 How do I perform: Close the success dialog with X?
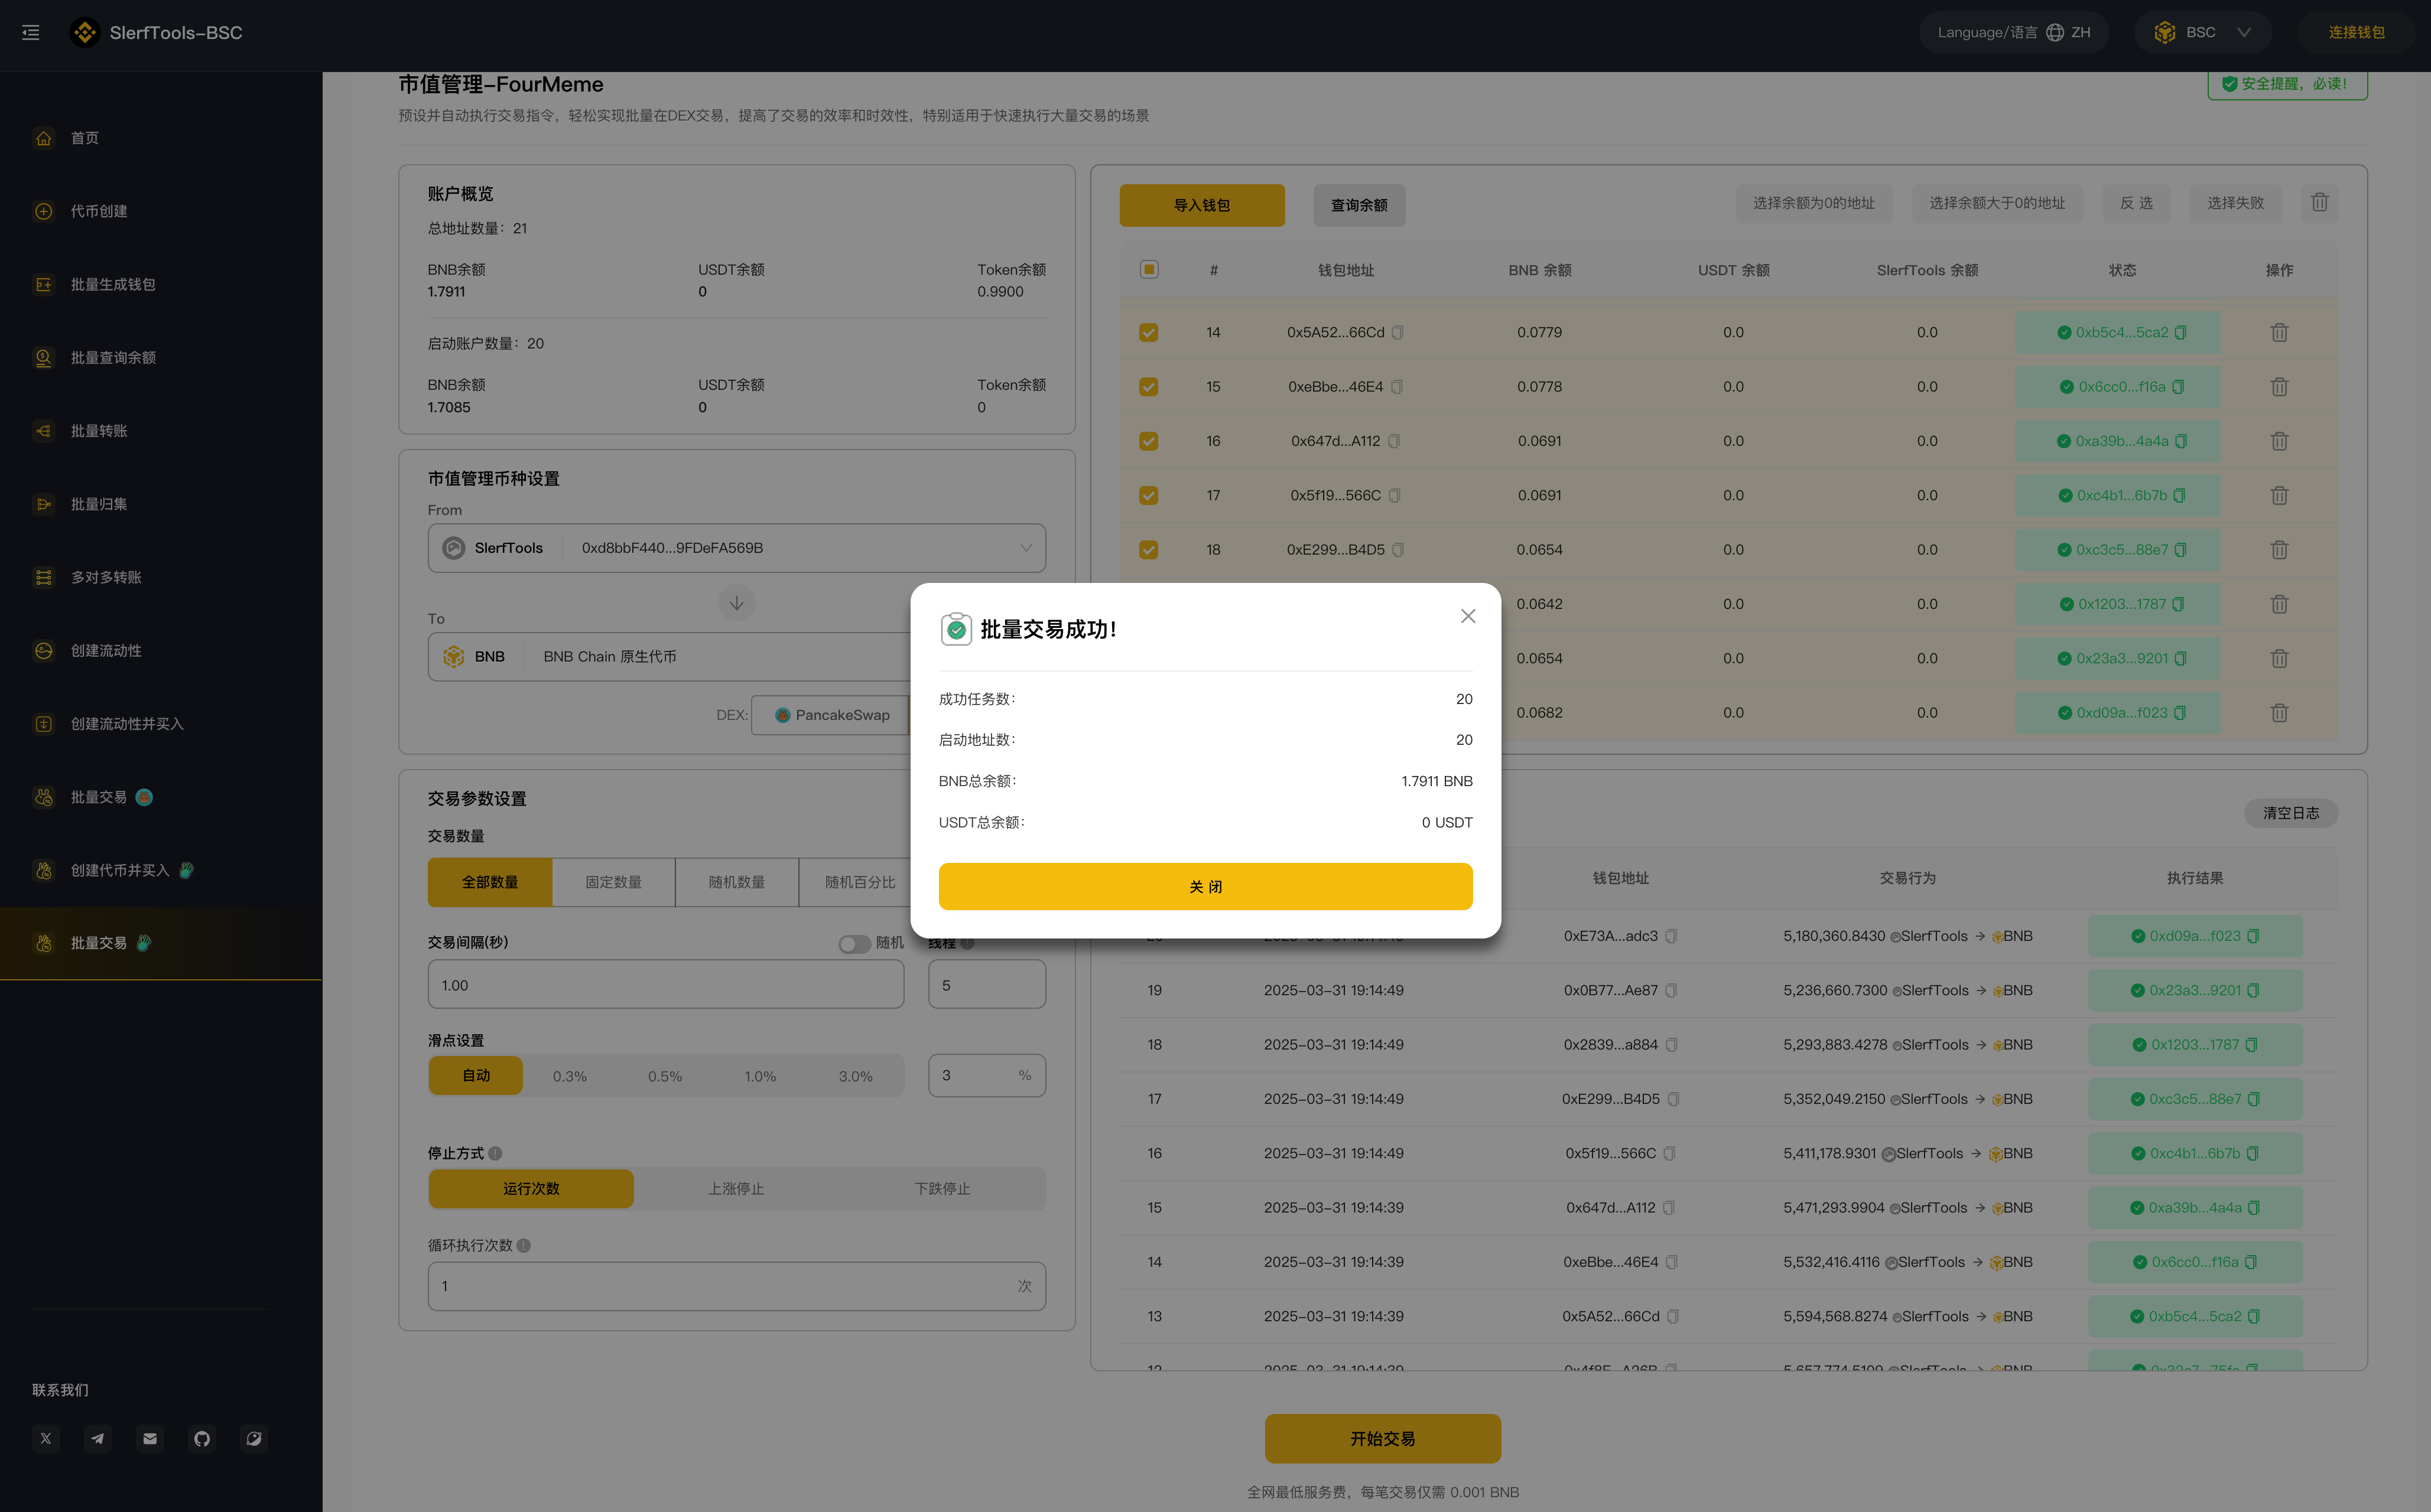[x=1468, y=616]
